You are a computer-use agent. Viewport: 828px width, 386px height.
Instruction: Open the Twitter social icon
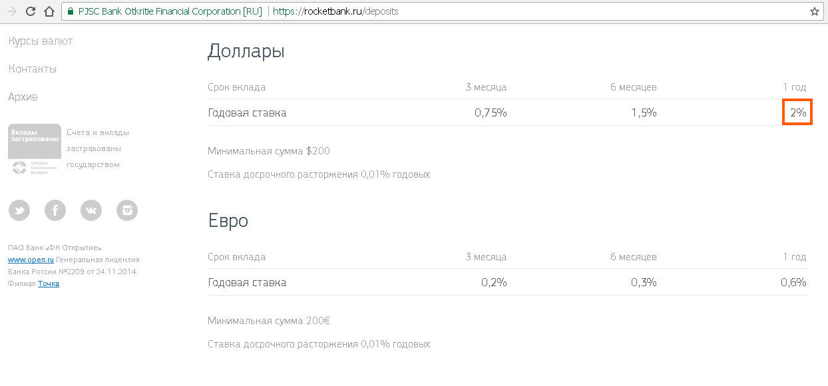(x=19, y=210)
